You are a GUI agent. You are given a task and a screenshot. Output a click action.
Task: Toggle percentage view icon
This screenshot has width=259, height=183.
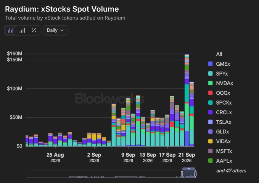(x=34, y=30)
